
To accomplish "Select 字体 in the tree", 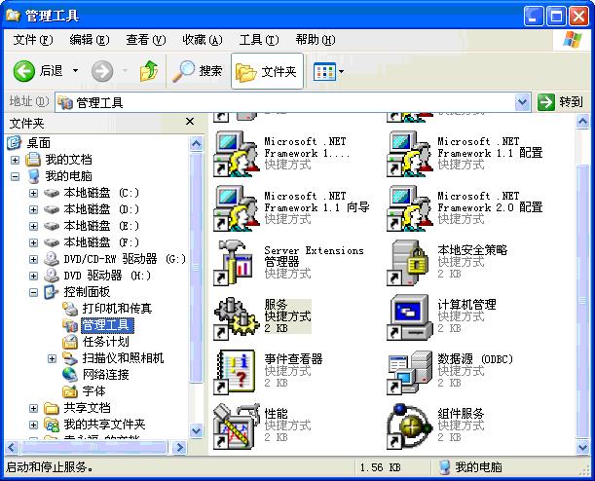I will 94,391.
